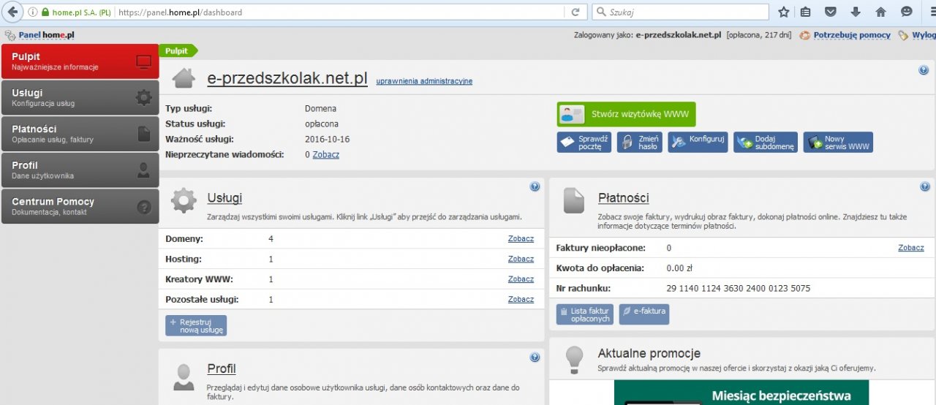Click the Pocket icon in toolbar
936x405 pixels.
[x=831, y=12]
